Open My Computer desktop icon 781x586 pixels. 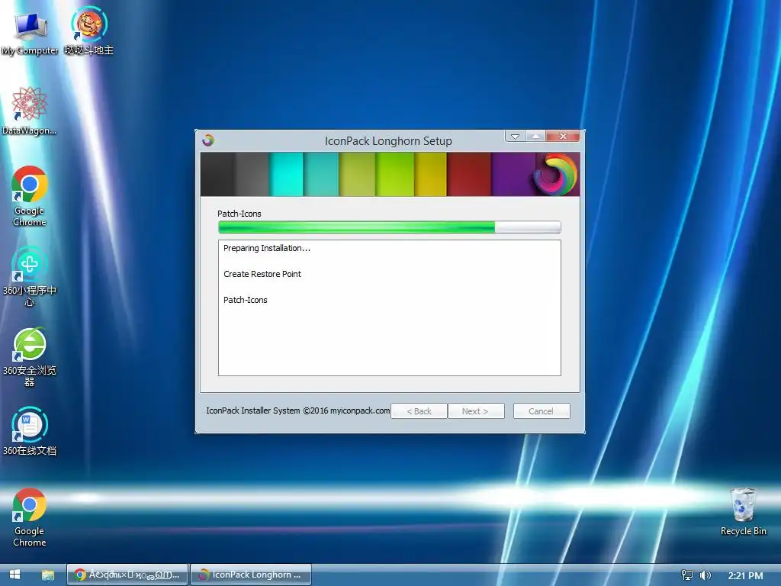tap(30, 32)
